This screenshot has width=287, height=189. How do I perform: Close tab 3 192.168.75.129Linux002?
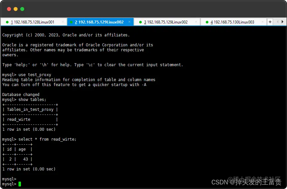point(196,22)
